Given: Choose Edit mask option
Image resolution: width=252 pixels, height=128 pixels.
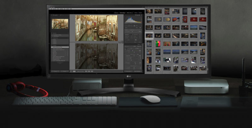Looking at the screenshot, I should coord(140,28).
